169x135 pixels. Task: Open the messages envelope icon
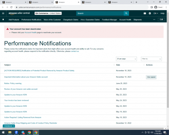tap(145, 13)
